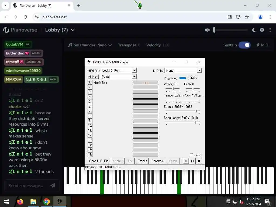This screenshot has height=207, width=276.
Task: Toggle channel 8 button in TMIDI
Action: pos(90,116)
